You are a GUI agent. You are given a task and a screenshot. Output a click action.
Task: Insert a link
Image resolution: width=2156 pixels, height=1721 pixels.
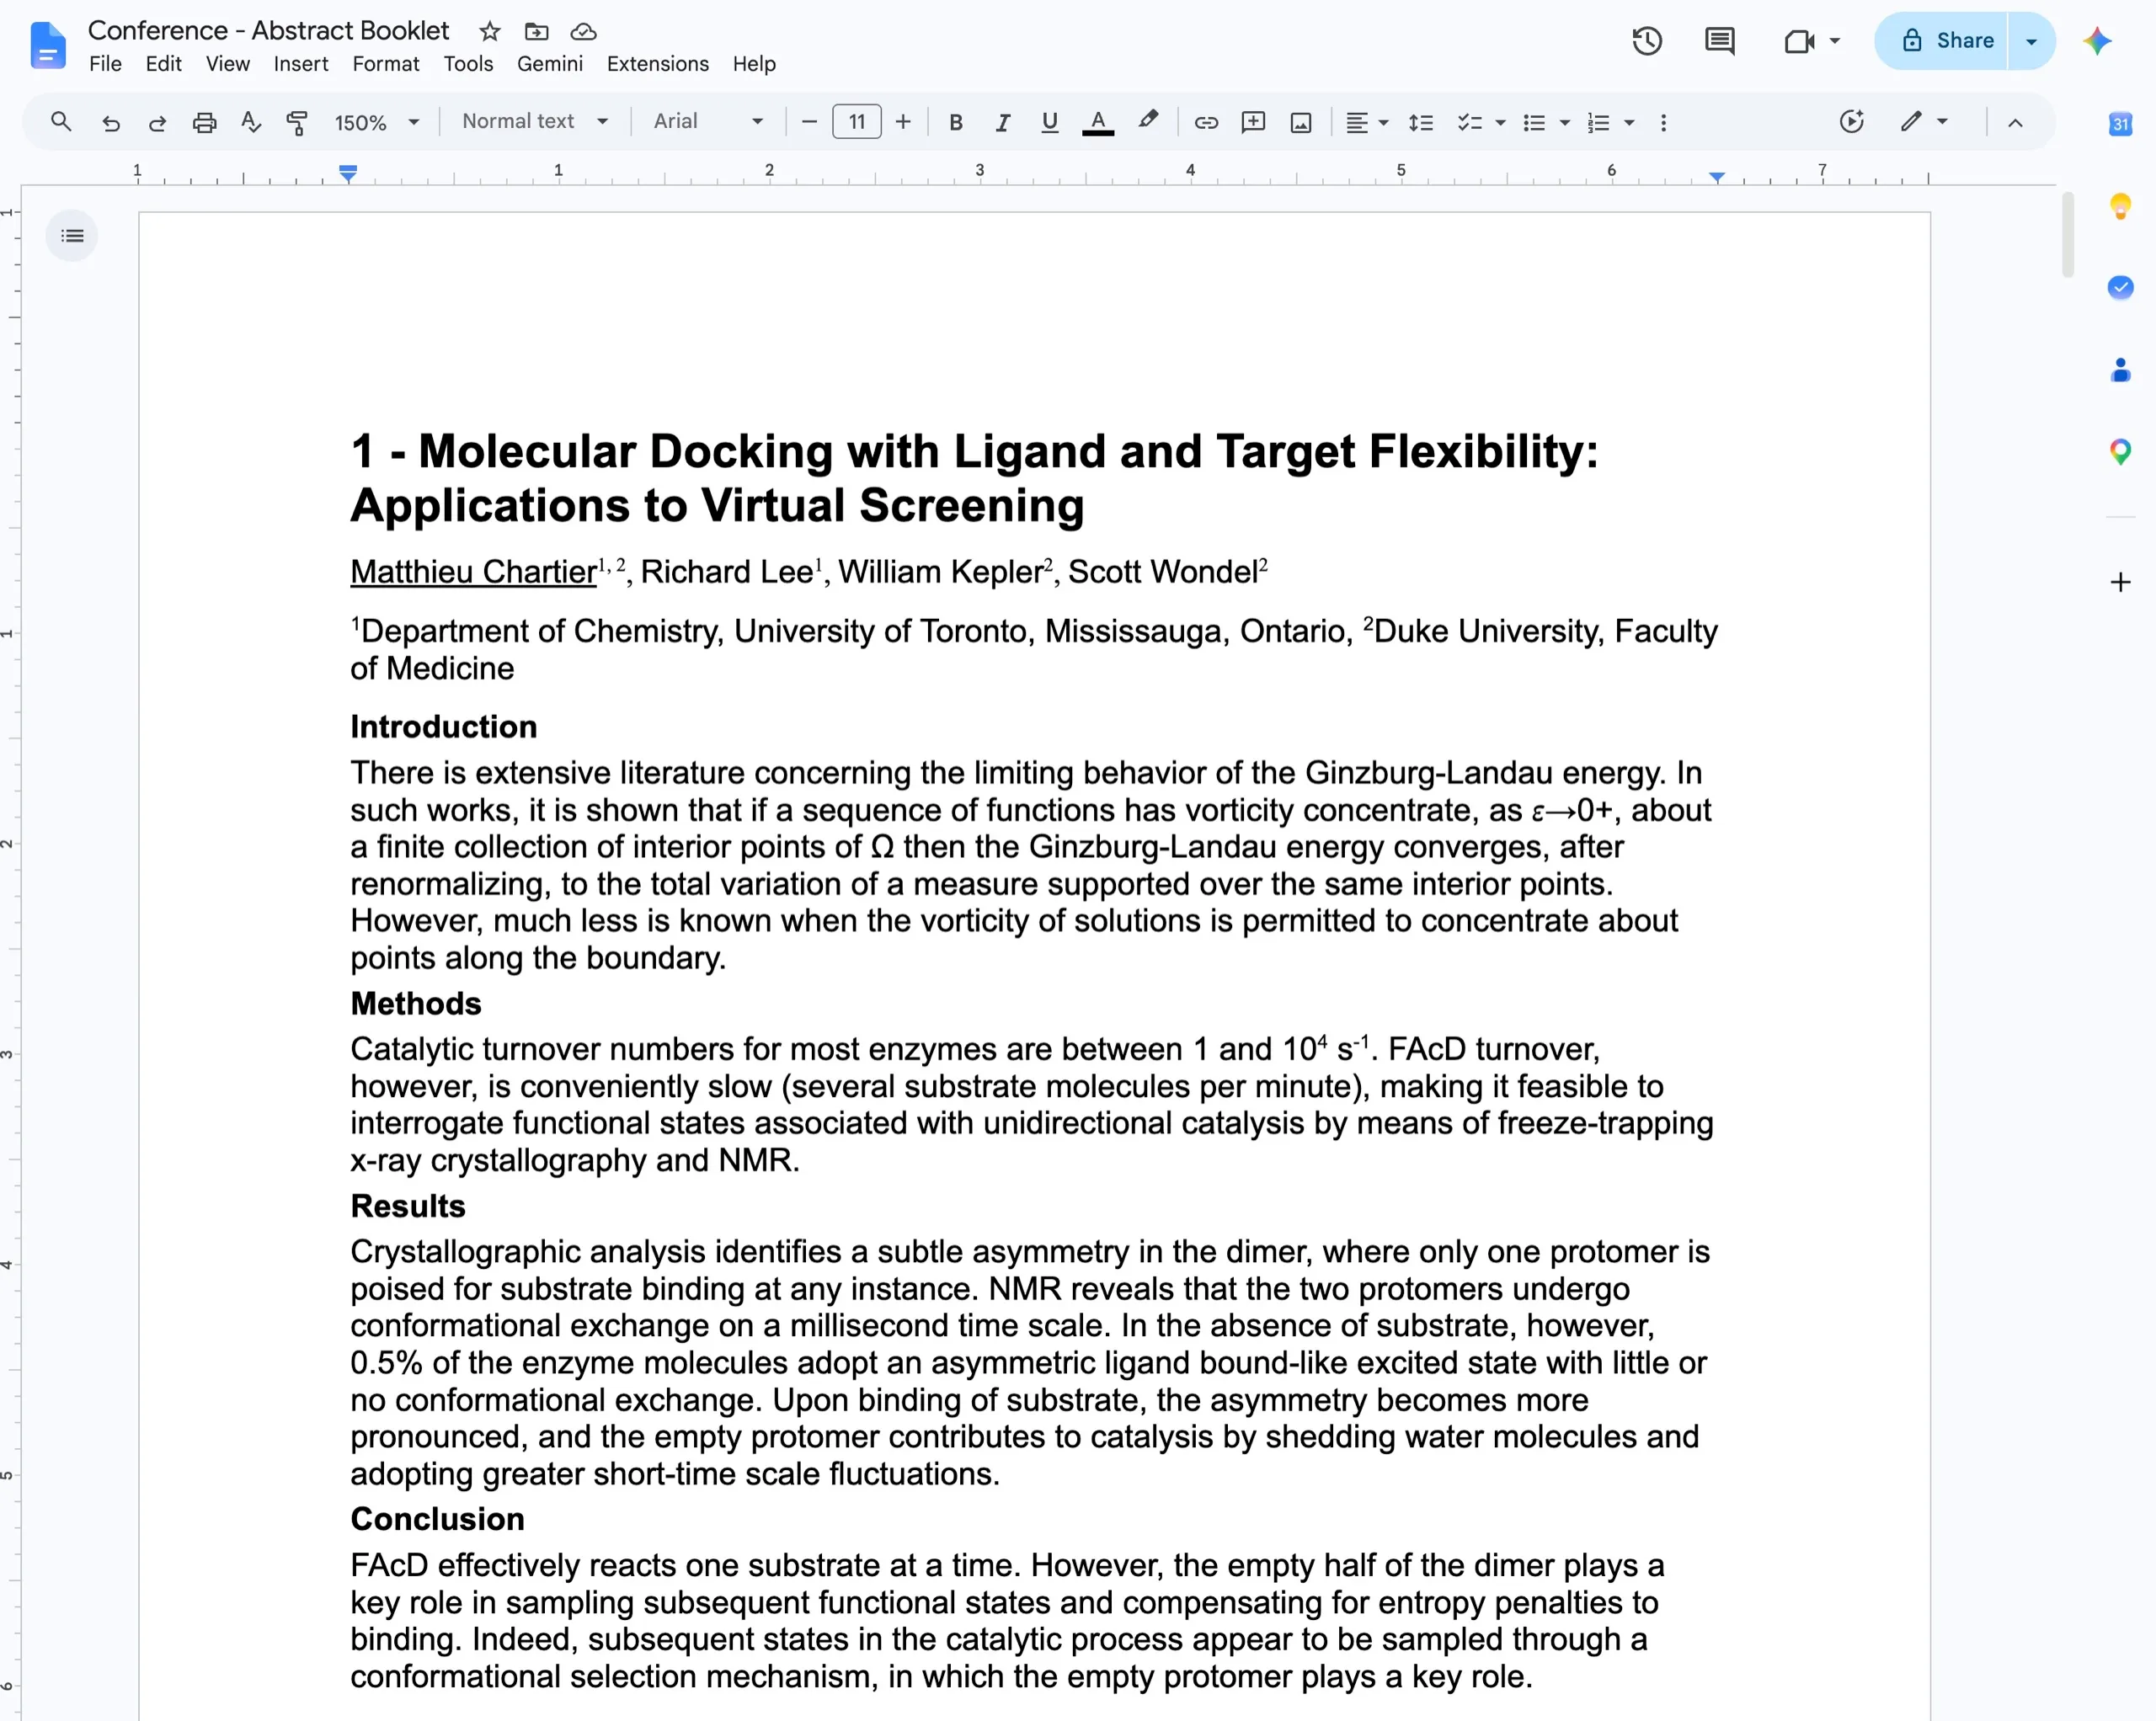coord(1206,122)
